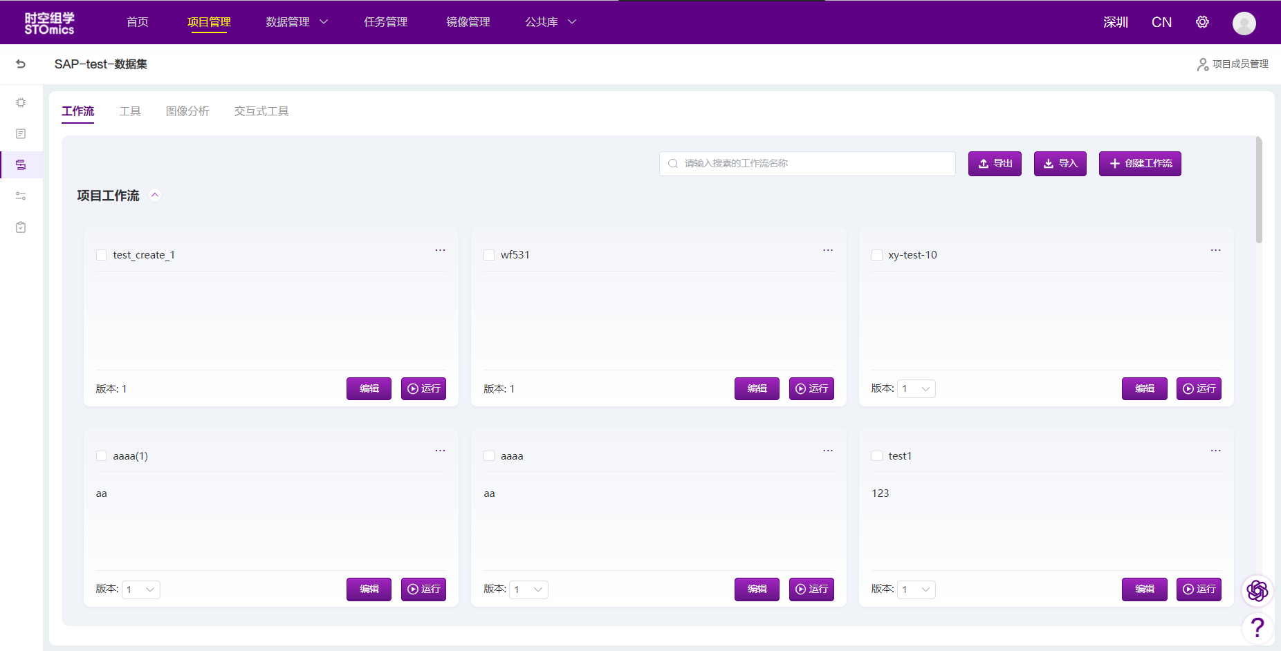Image resolution: width=1281 pixels, height=651 pixels.
Task: Click the question mark help icon
Action: click(1257, 628)
